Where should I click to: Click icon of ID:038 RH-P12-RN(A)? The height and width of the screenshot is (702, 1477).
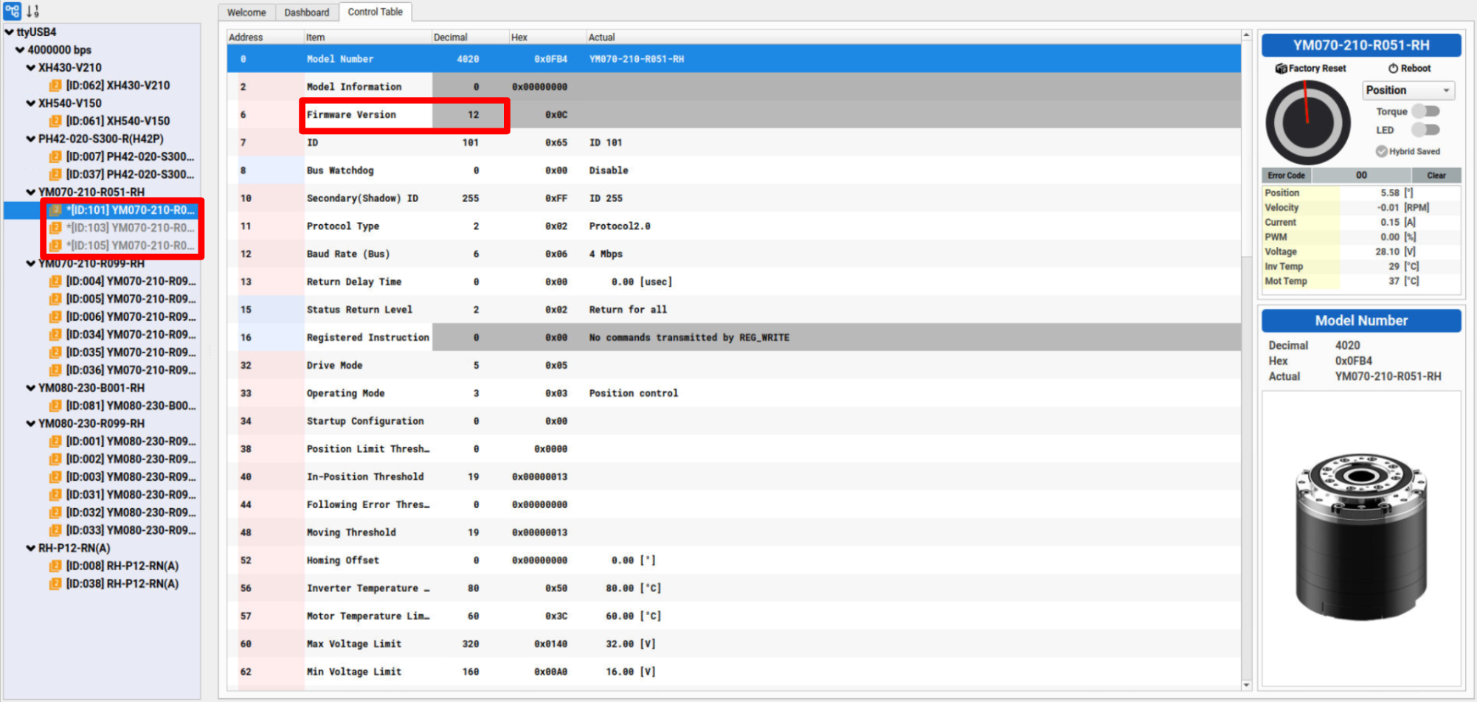pos(55,583)
